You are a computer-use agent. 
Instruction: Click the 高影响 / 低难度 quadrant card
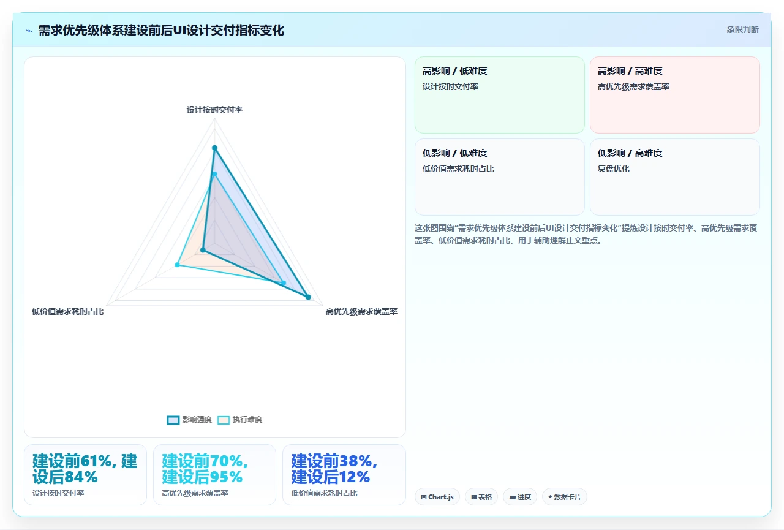(x=500, y=95)
